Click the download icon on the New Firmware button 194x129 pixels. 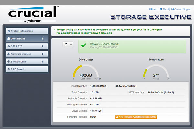117,117
